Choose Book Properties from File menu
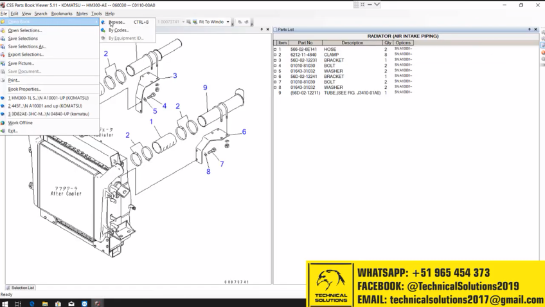Image resolution: width=545 pixels, height=307 pixels. click(24, 89)
